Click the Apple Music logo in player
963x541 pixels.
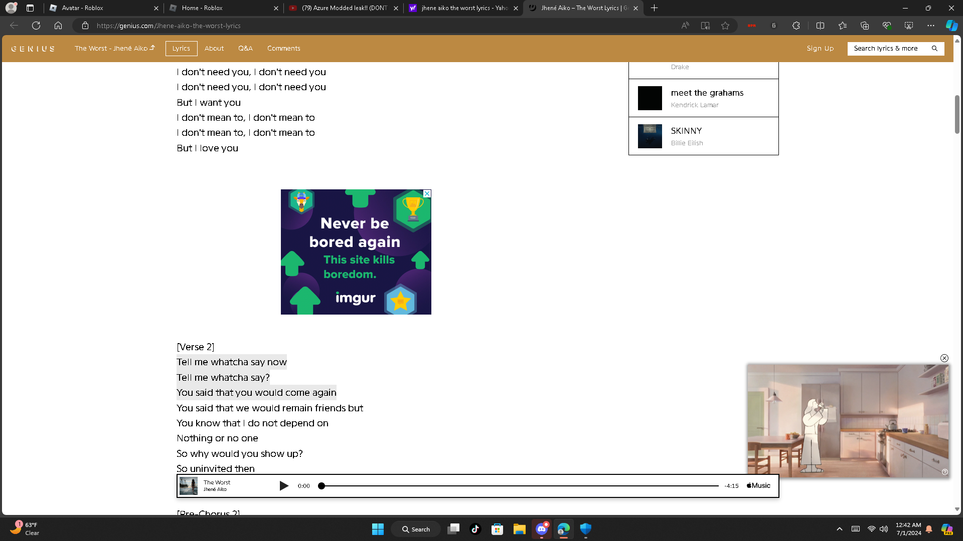[x=758, y=486]
